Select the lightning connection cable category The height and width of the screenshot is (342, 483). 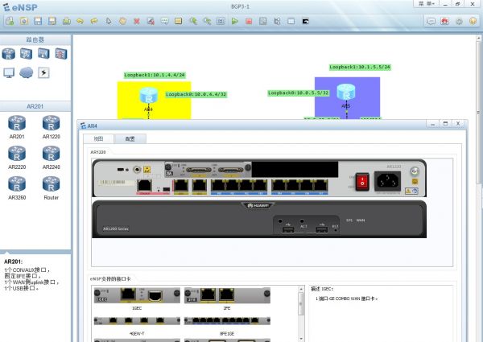43,72
